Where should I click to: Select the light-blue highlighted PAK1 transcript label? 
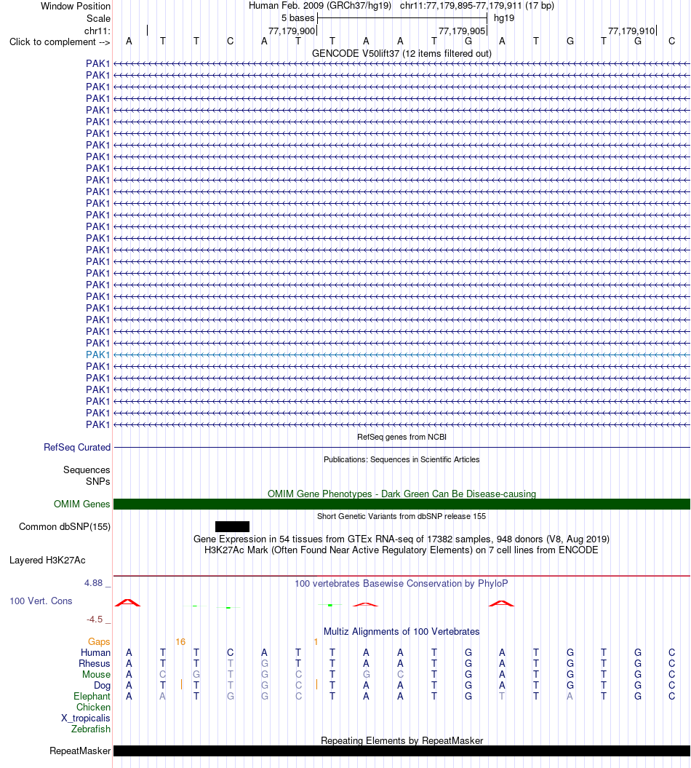click(x=98, y=355)
